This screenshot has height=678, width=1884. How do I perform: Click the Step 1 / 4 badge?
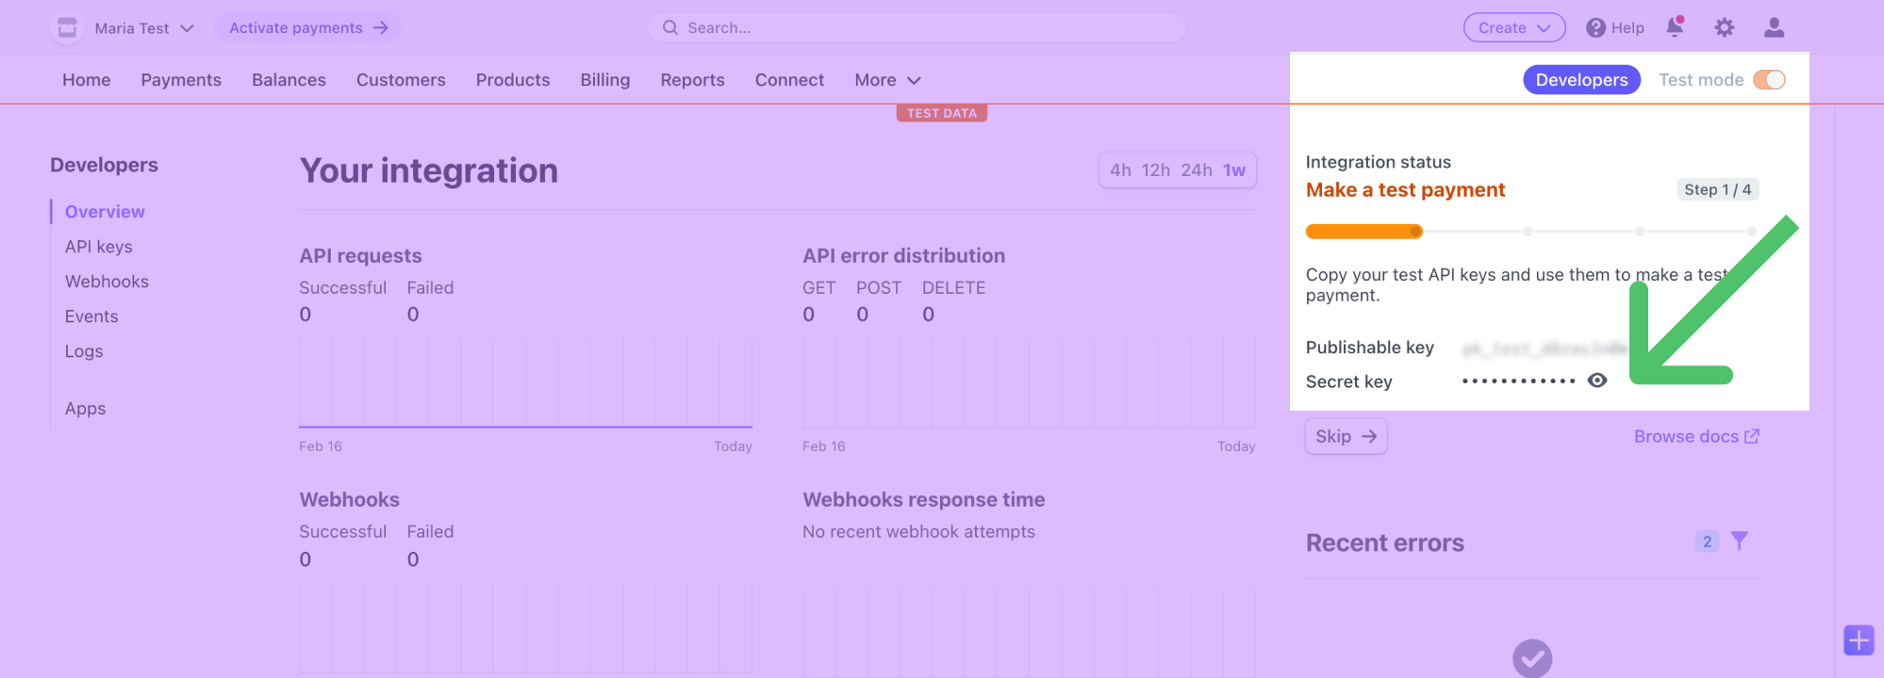point(1717,189)
